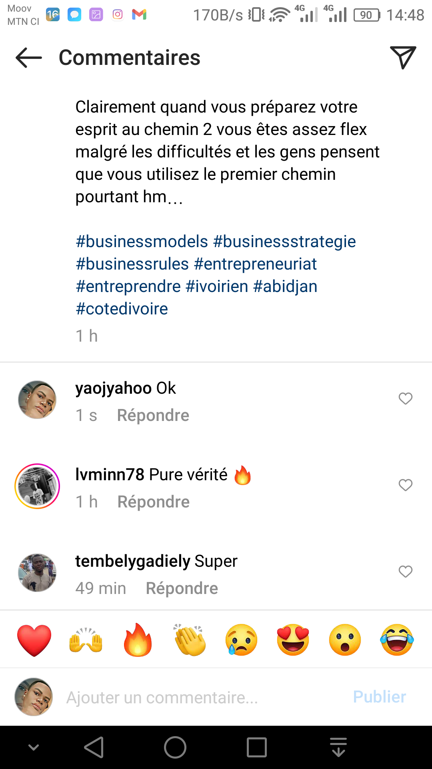Image resolution: width=432 pixels, height=769 pixels.
Task: Reply to tembelygadiely's comment
Action: pyautogui.click(x=182, y=588)
